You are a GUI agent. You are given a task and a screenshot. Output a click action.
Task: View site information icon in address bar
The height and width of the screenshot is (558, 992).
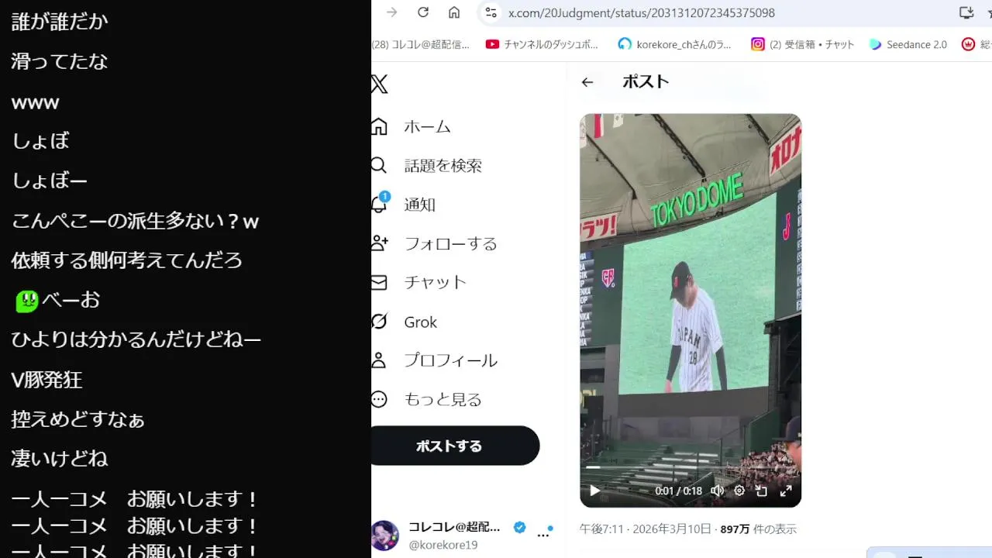[x=490, y=12]
